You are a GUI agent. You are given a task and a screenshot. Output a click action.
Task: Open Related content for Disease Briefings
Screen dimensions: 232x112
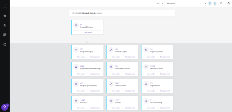click(165, 108)
